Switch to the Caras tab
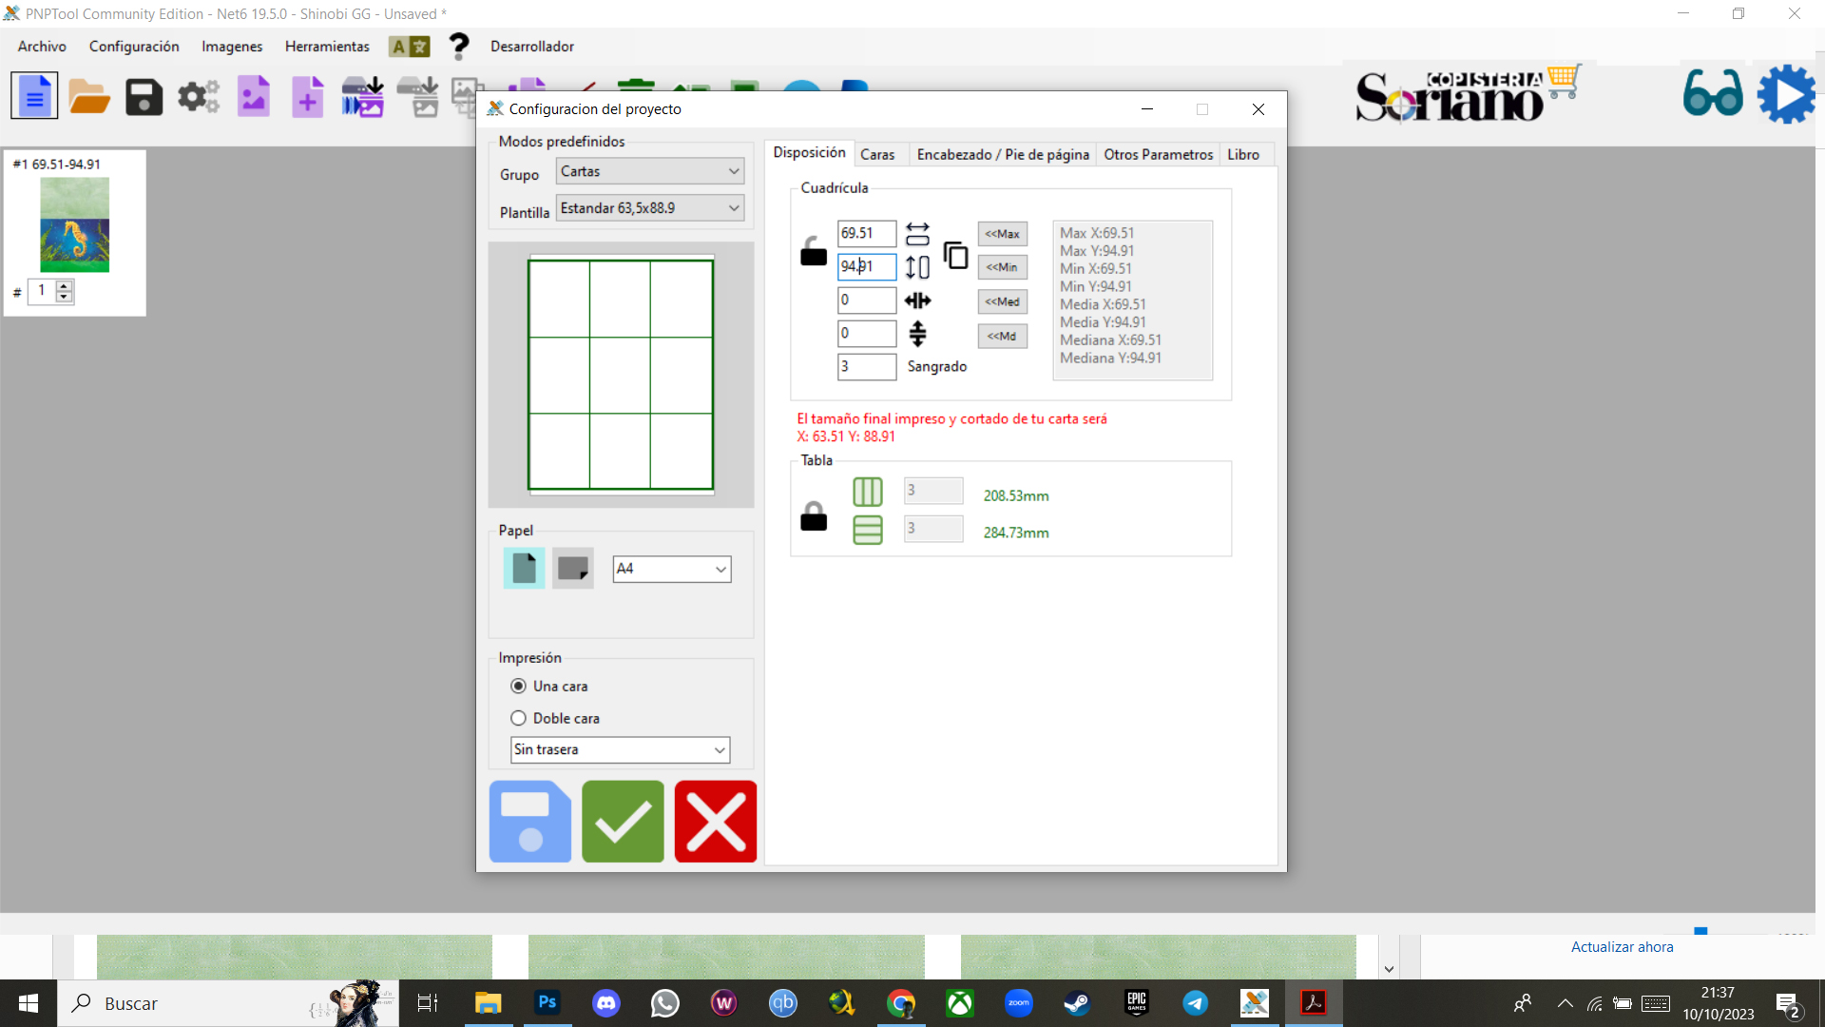Viewport: 1825px width, 1027px height. tap(876, 154)
